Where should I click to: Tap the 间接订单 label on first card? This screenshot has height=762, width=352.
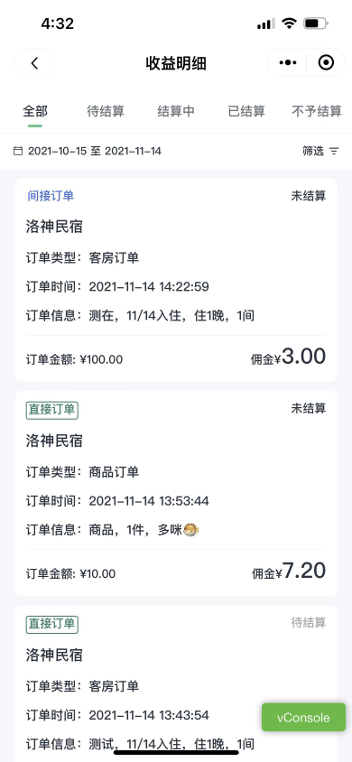[51, 196]
